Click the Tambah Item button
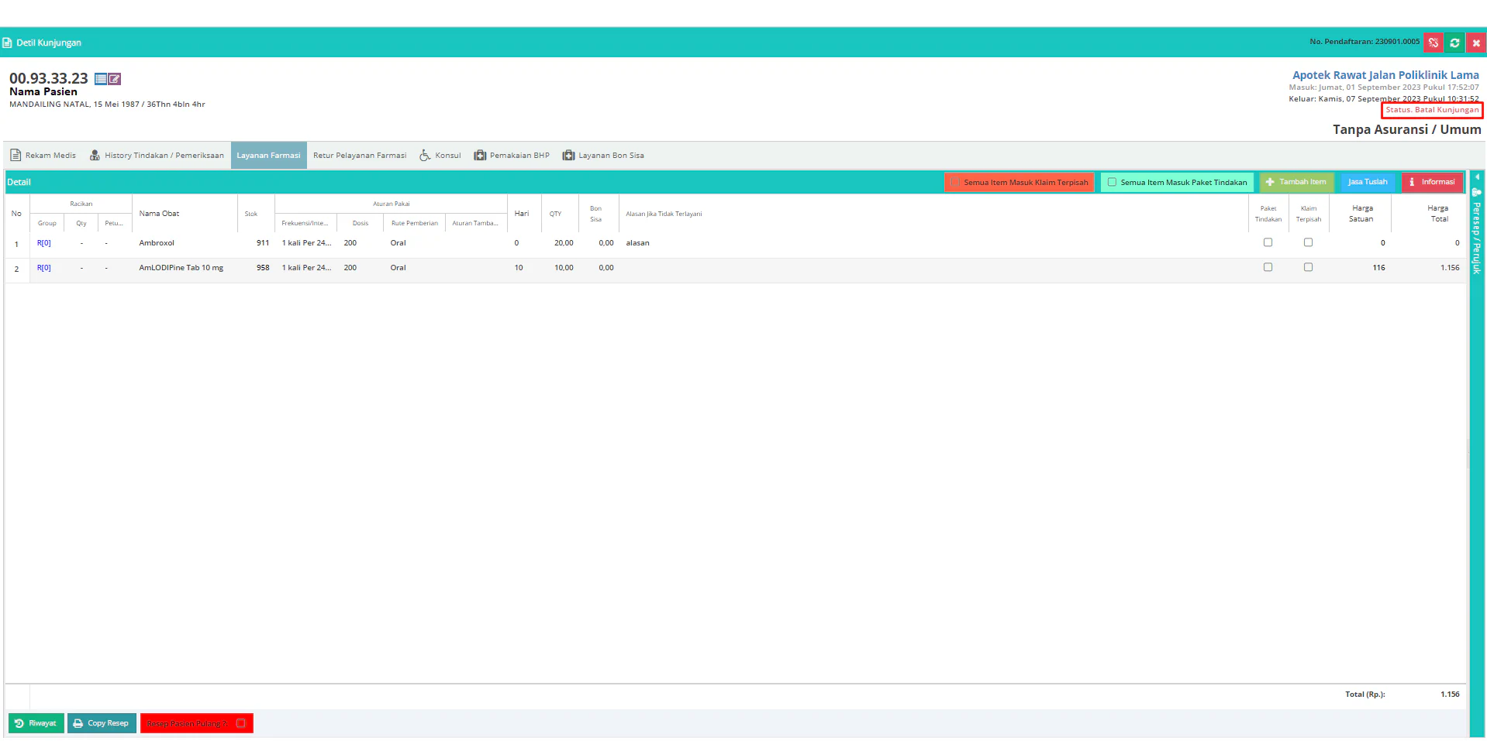This screenshot has height=741, width=1487. (1296, 183)
